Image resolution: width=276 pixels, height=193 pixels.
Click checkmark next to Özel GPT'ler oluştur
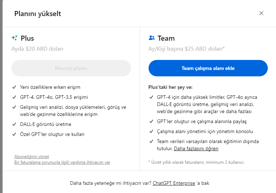14,134
